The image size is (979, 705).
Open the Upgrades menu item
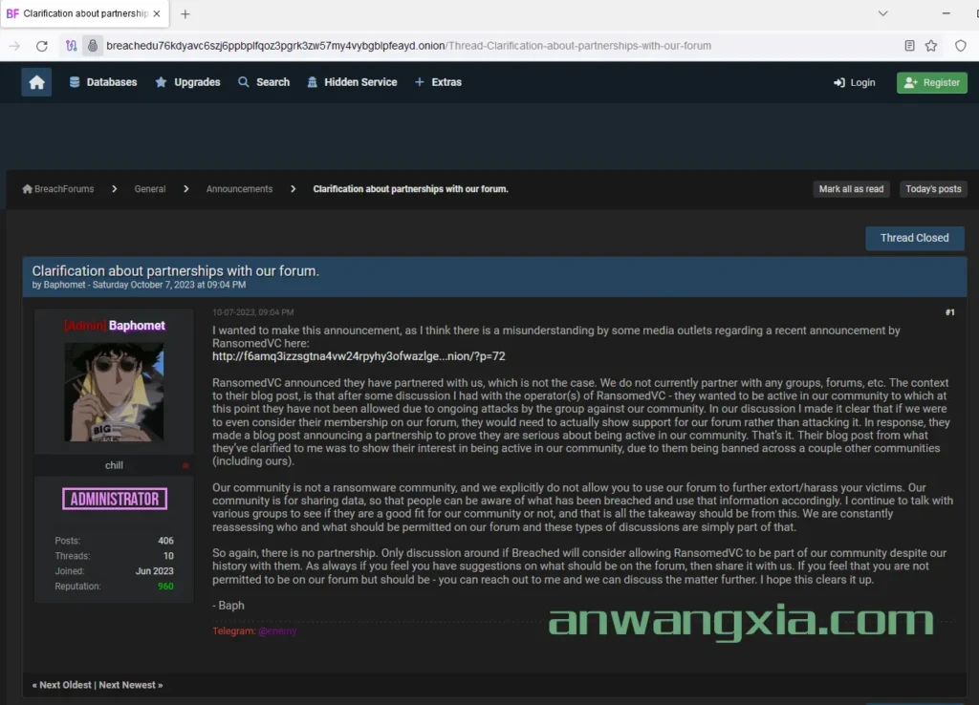coord(187,82)
